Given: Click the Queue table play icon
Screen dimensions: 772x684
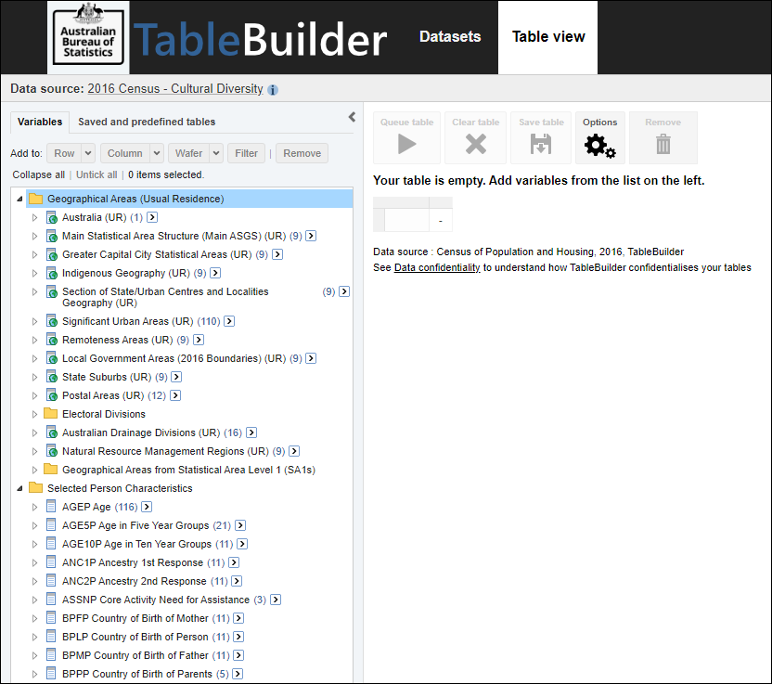Looking at the screenshot, I should [x=405, y=144].
